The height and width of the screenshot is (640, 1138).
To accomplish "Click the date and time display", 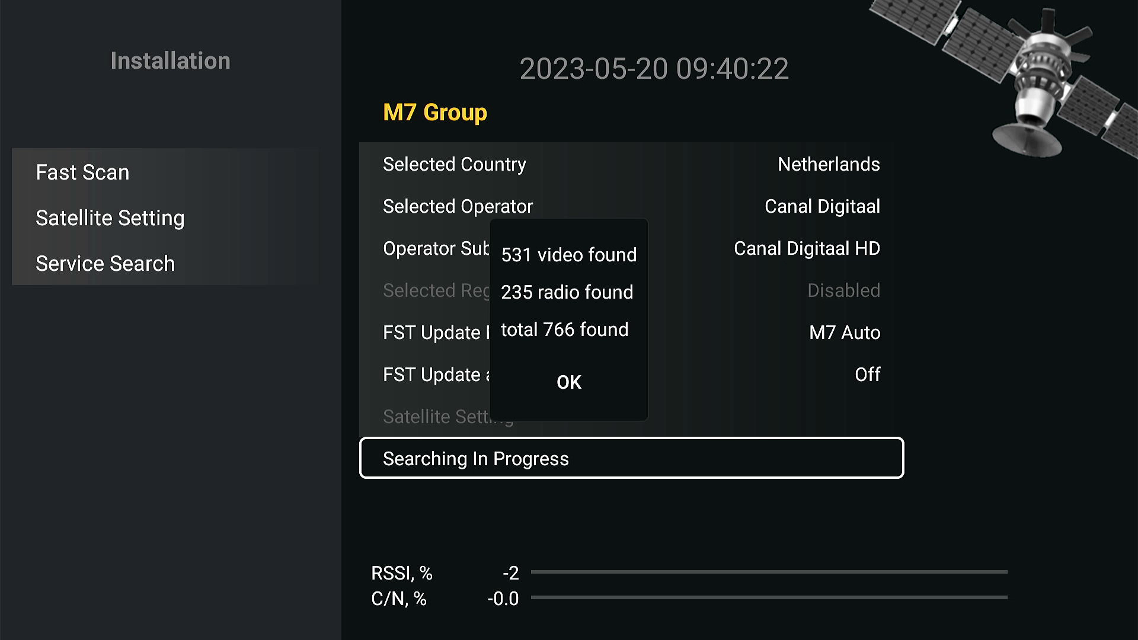I will pos(654,69).
